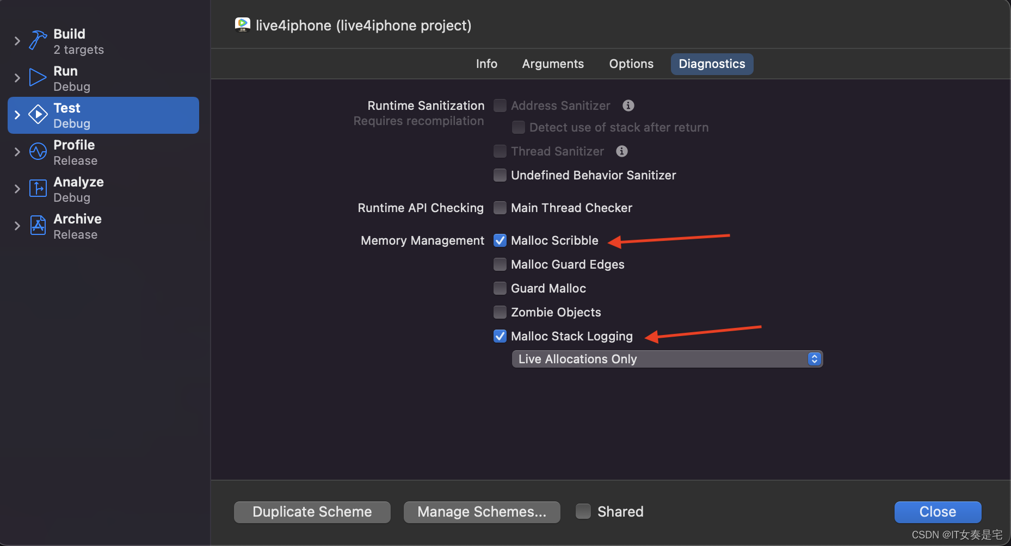The height and width of the screenshot is (546, 1011).
Task: Click the Test diamond icon
Action: [x=38, y=114]
